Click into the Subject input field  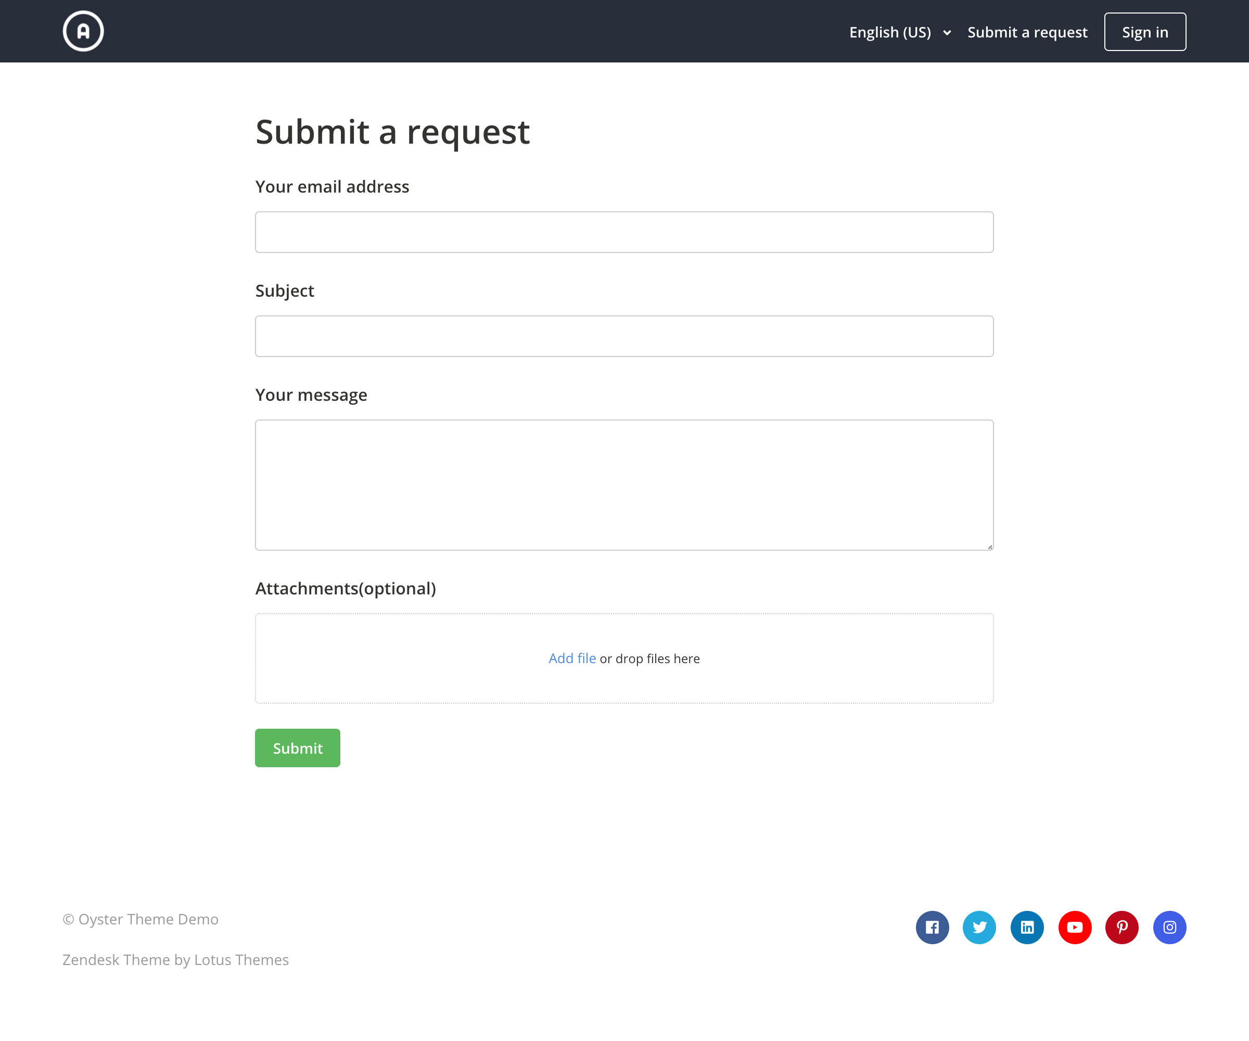point(624,336)
